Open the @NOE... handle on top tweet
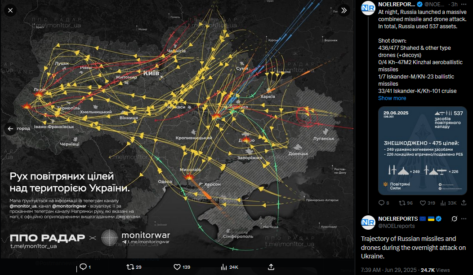Screen dimensions: 473x275 point(434,4)
